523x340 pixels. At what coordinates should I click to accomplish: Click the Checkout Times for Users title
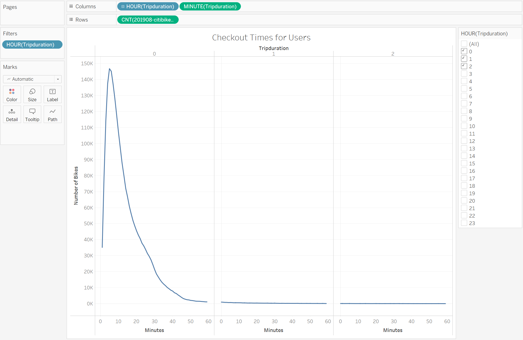pyautogui.click(x=261, y=37)
